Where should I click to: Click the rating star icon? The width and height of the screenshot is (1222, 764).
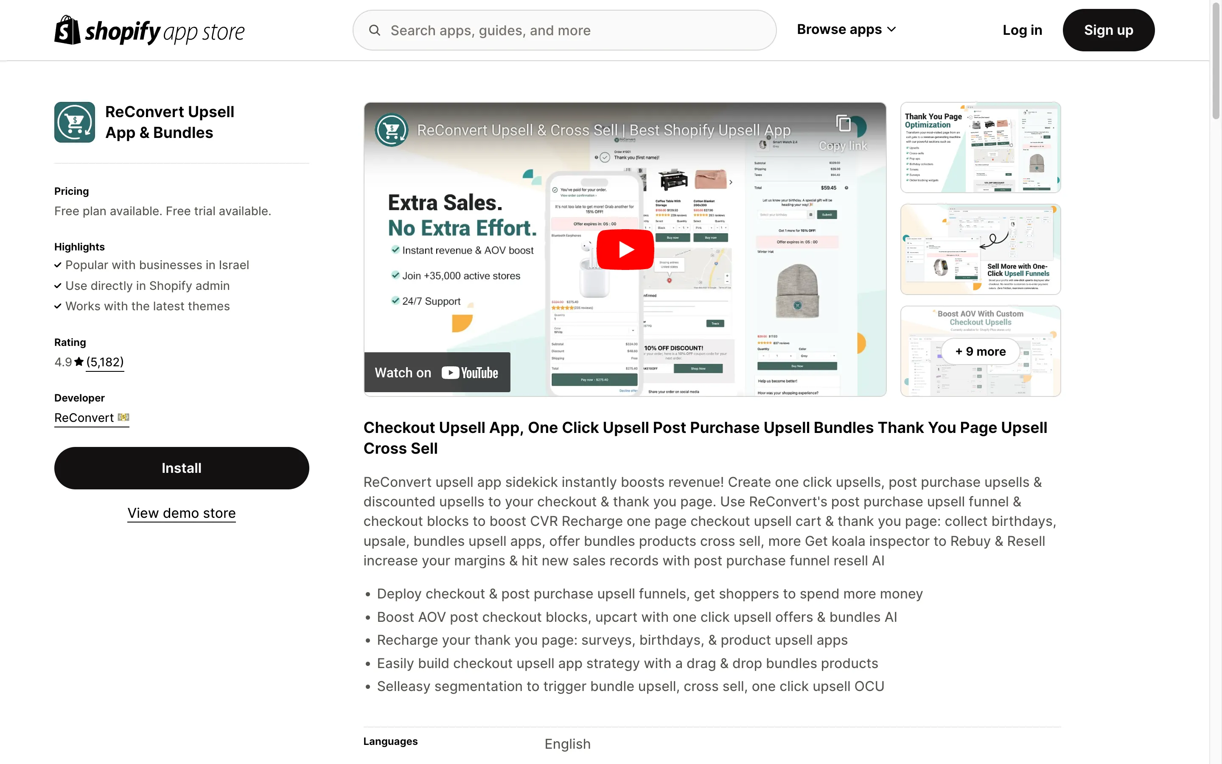tap(79, 362)
